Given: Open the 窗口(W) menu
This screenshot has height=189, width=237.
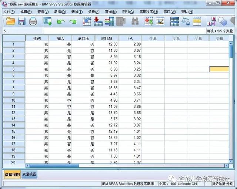Looking at the screenshot, I should (x=170, y=12).
